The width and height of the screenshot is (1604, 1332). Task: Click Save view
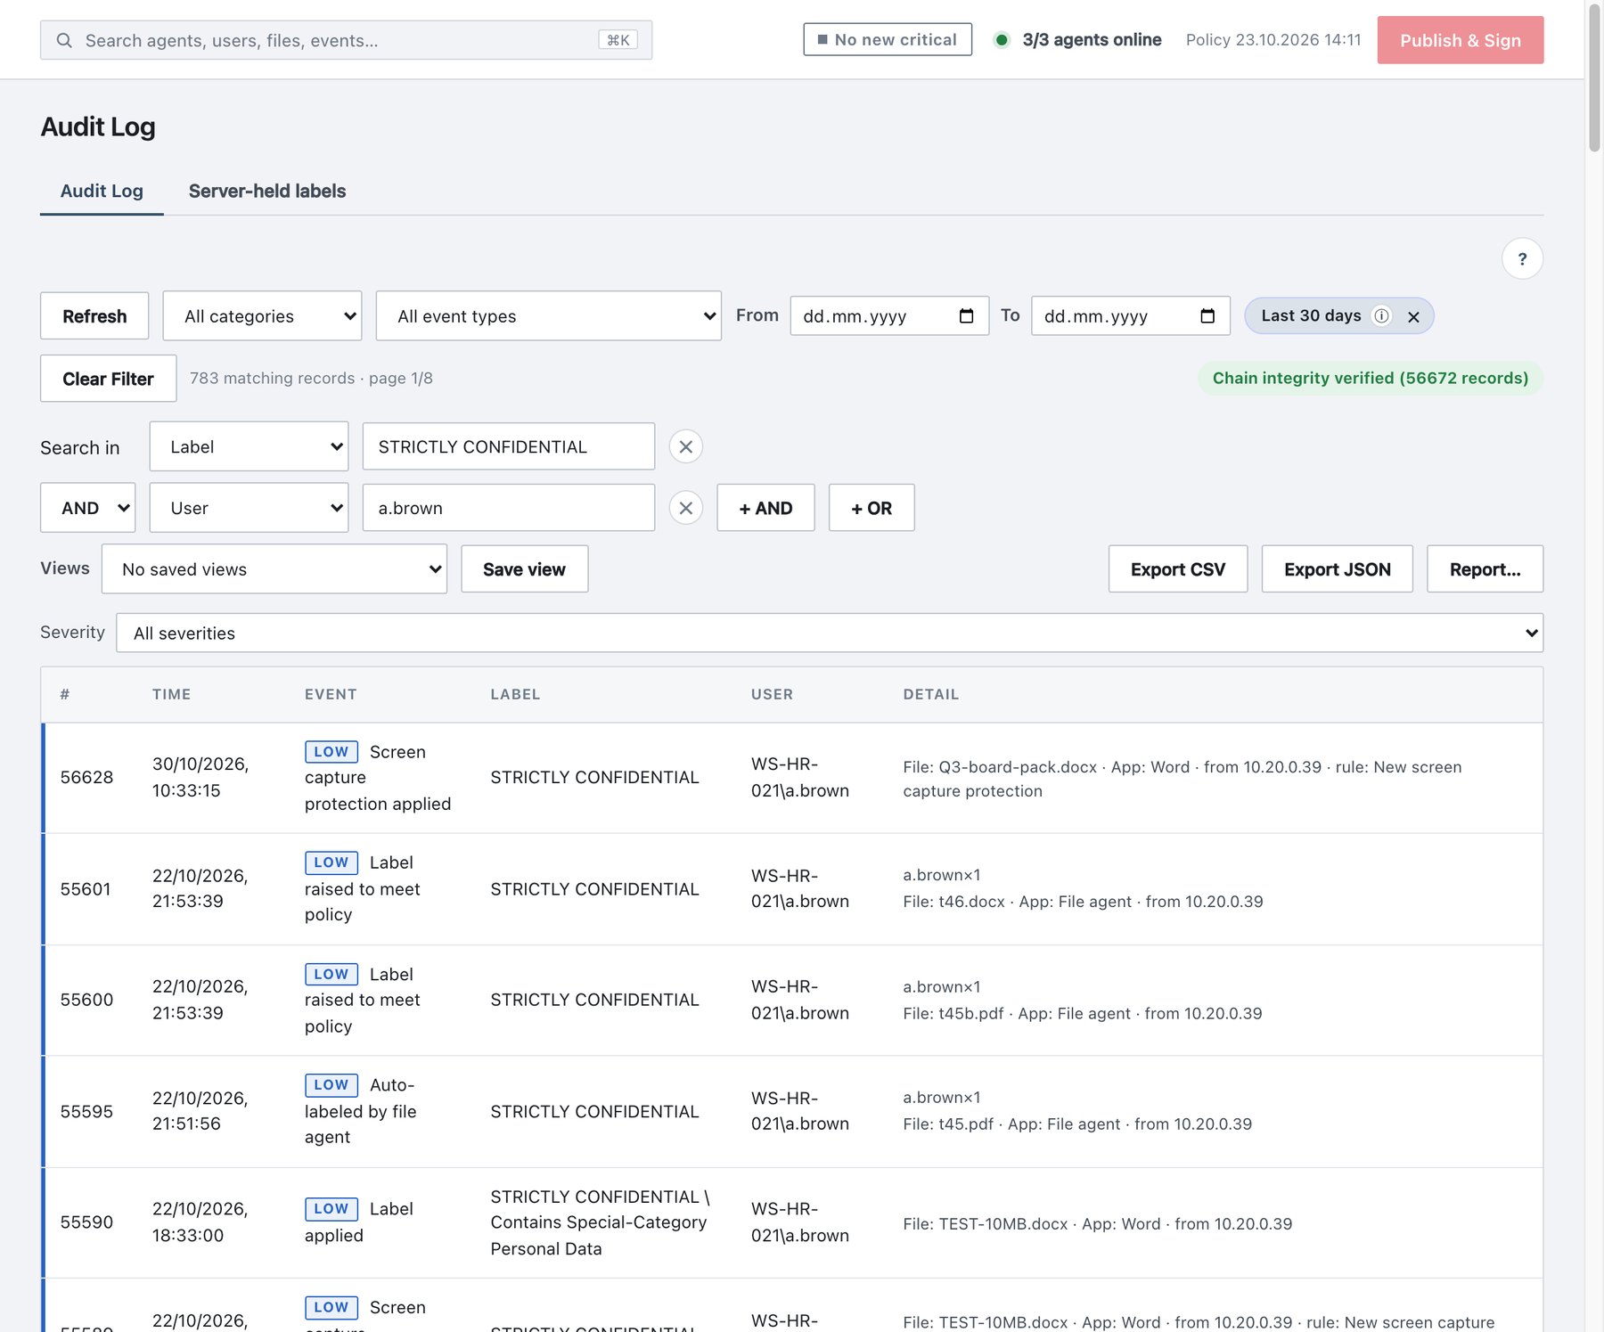pos(524,568)
